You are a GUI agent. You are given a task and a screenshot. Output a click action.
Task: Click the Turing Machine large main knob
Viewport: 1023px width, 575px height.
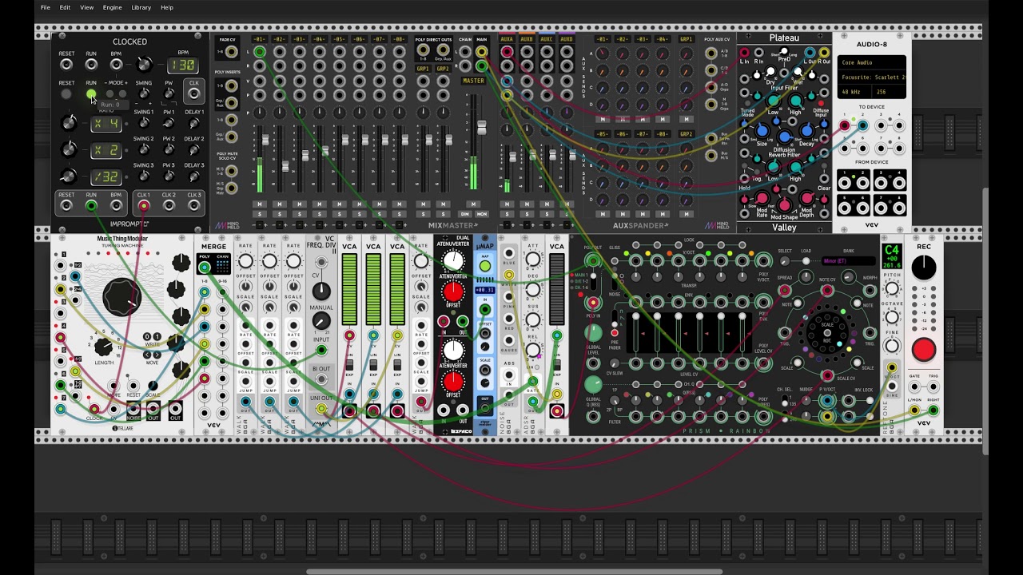coord(121,298)
